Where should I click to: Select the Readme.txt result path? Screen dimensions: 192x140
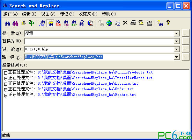pos(87,95)
